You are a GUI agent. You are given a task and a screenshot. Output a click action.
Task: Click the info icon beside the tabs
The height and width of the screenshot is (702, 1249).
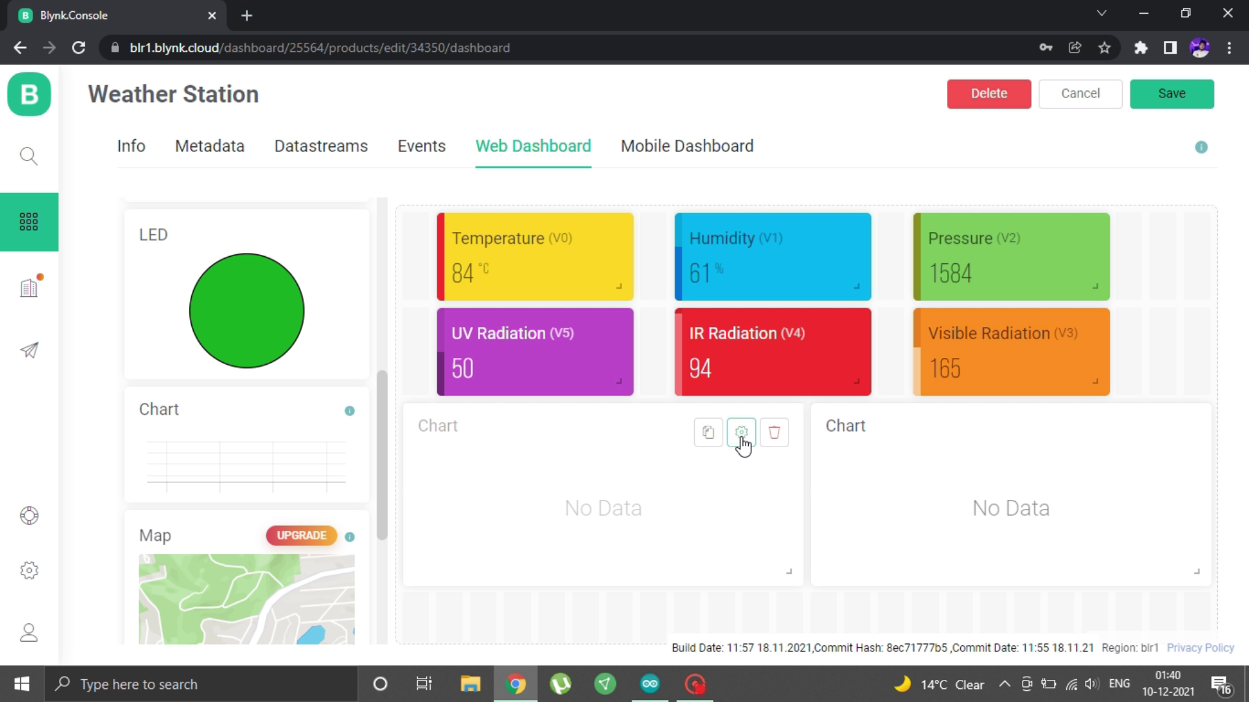tap(1201, 148)
